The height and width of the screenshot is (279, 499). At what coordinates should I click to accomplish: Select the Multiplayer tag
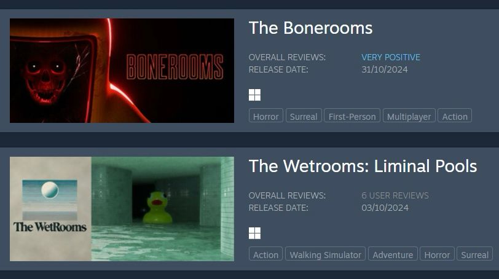[x=409, y=116]
